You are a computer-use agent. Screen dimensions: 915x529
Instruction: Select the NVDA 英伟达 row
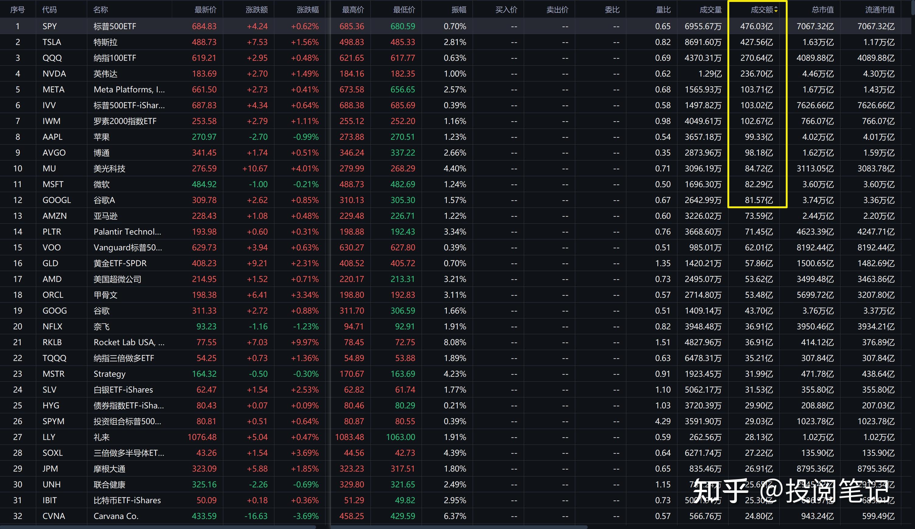point(105,74)
